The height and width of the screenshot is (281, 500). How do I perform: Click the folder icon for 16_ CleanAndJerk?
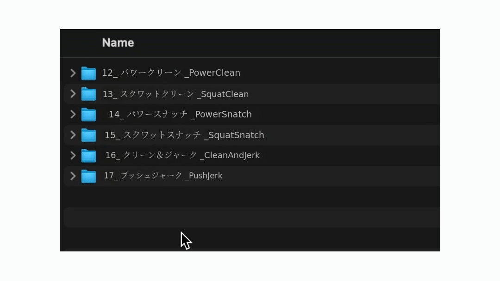[x=88, y=155]
